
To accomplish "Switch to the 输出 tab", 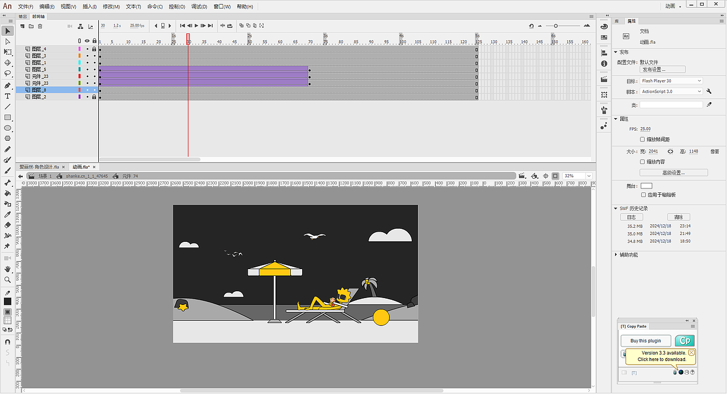I will click(23, 16).
